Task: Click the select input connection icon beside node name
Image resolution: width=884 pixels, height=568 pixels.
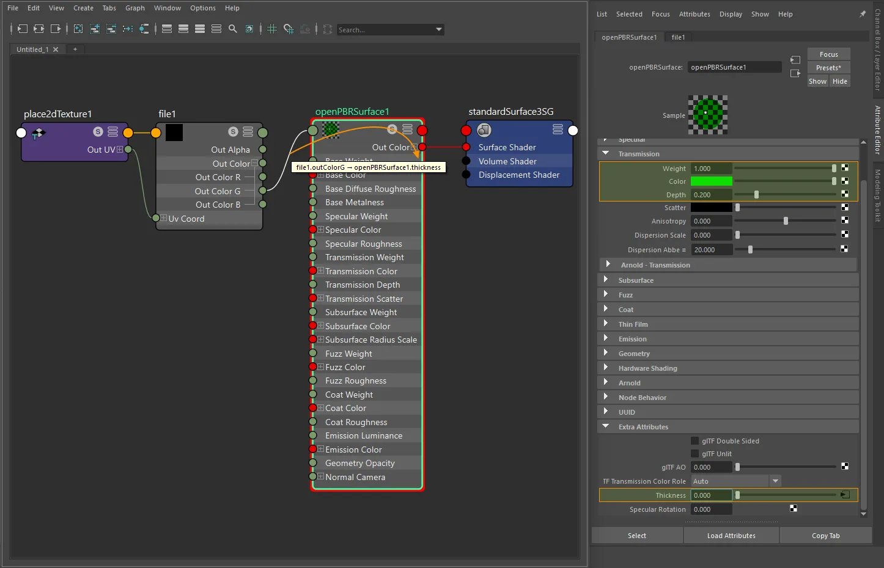Action: pos(795,60)
